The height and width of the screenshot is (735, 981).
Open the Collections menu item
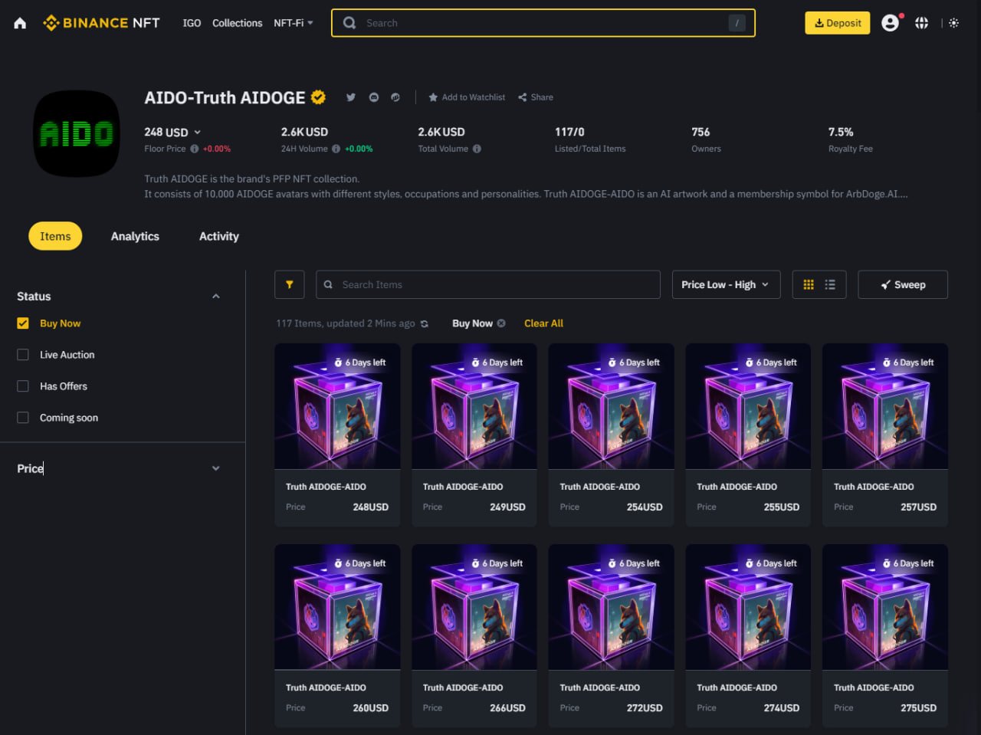click(x=237, y=23)
